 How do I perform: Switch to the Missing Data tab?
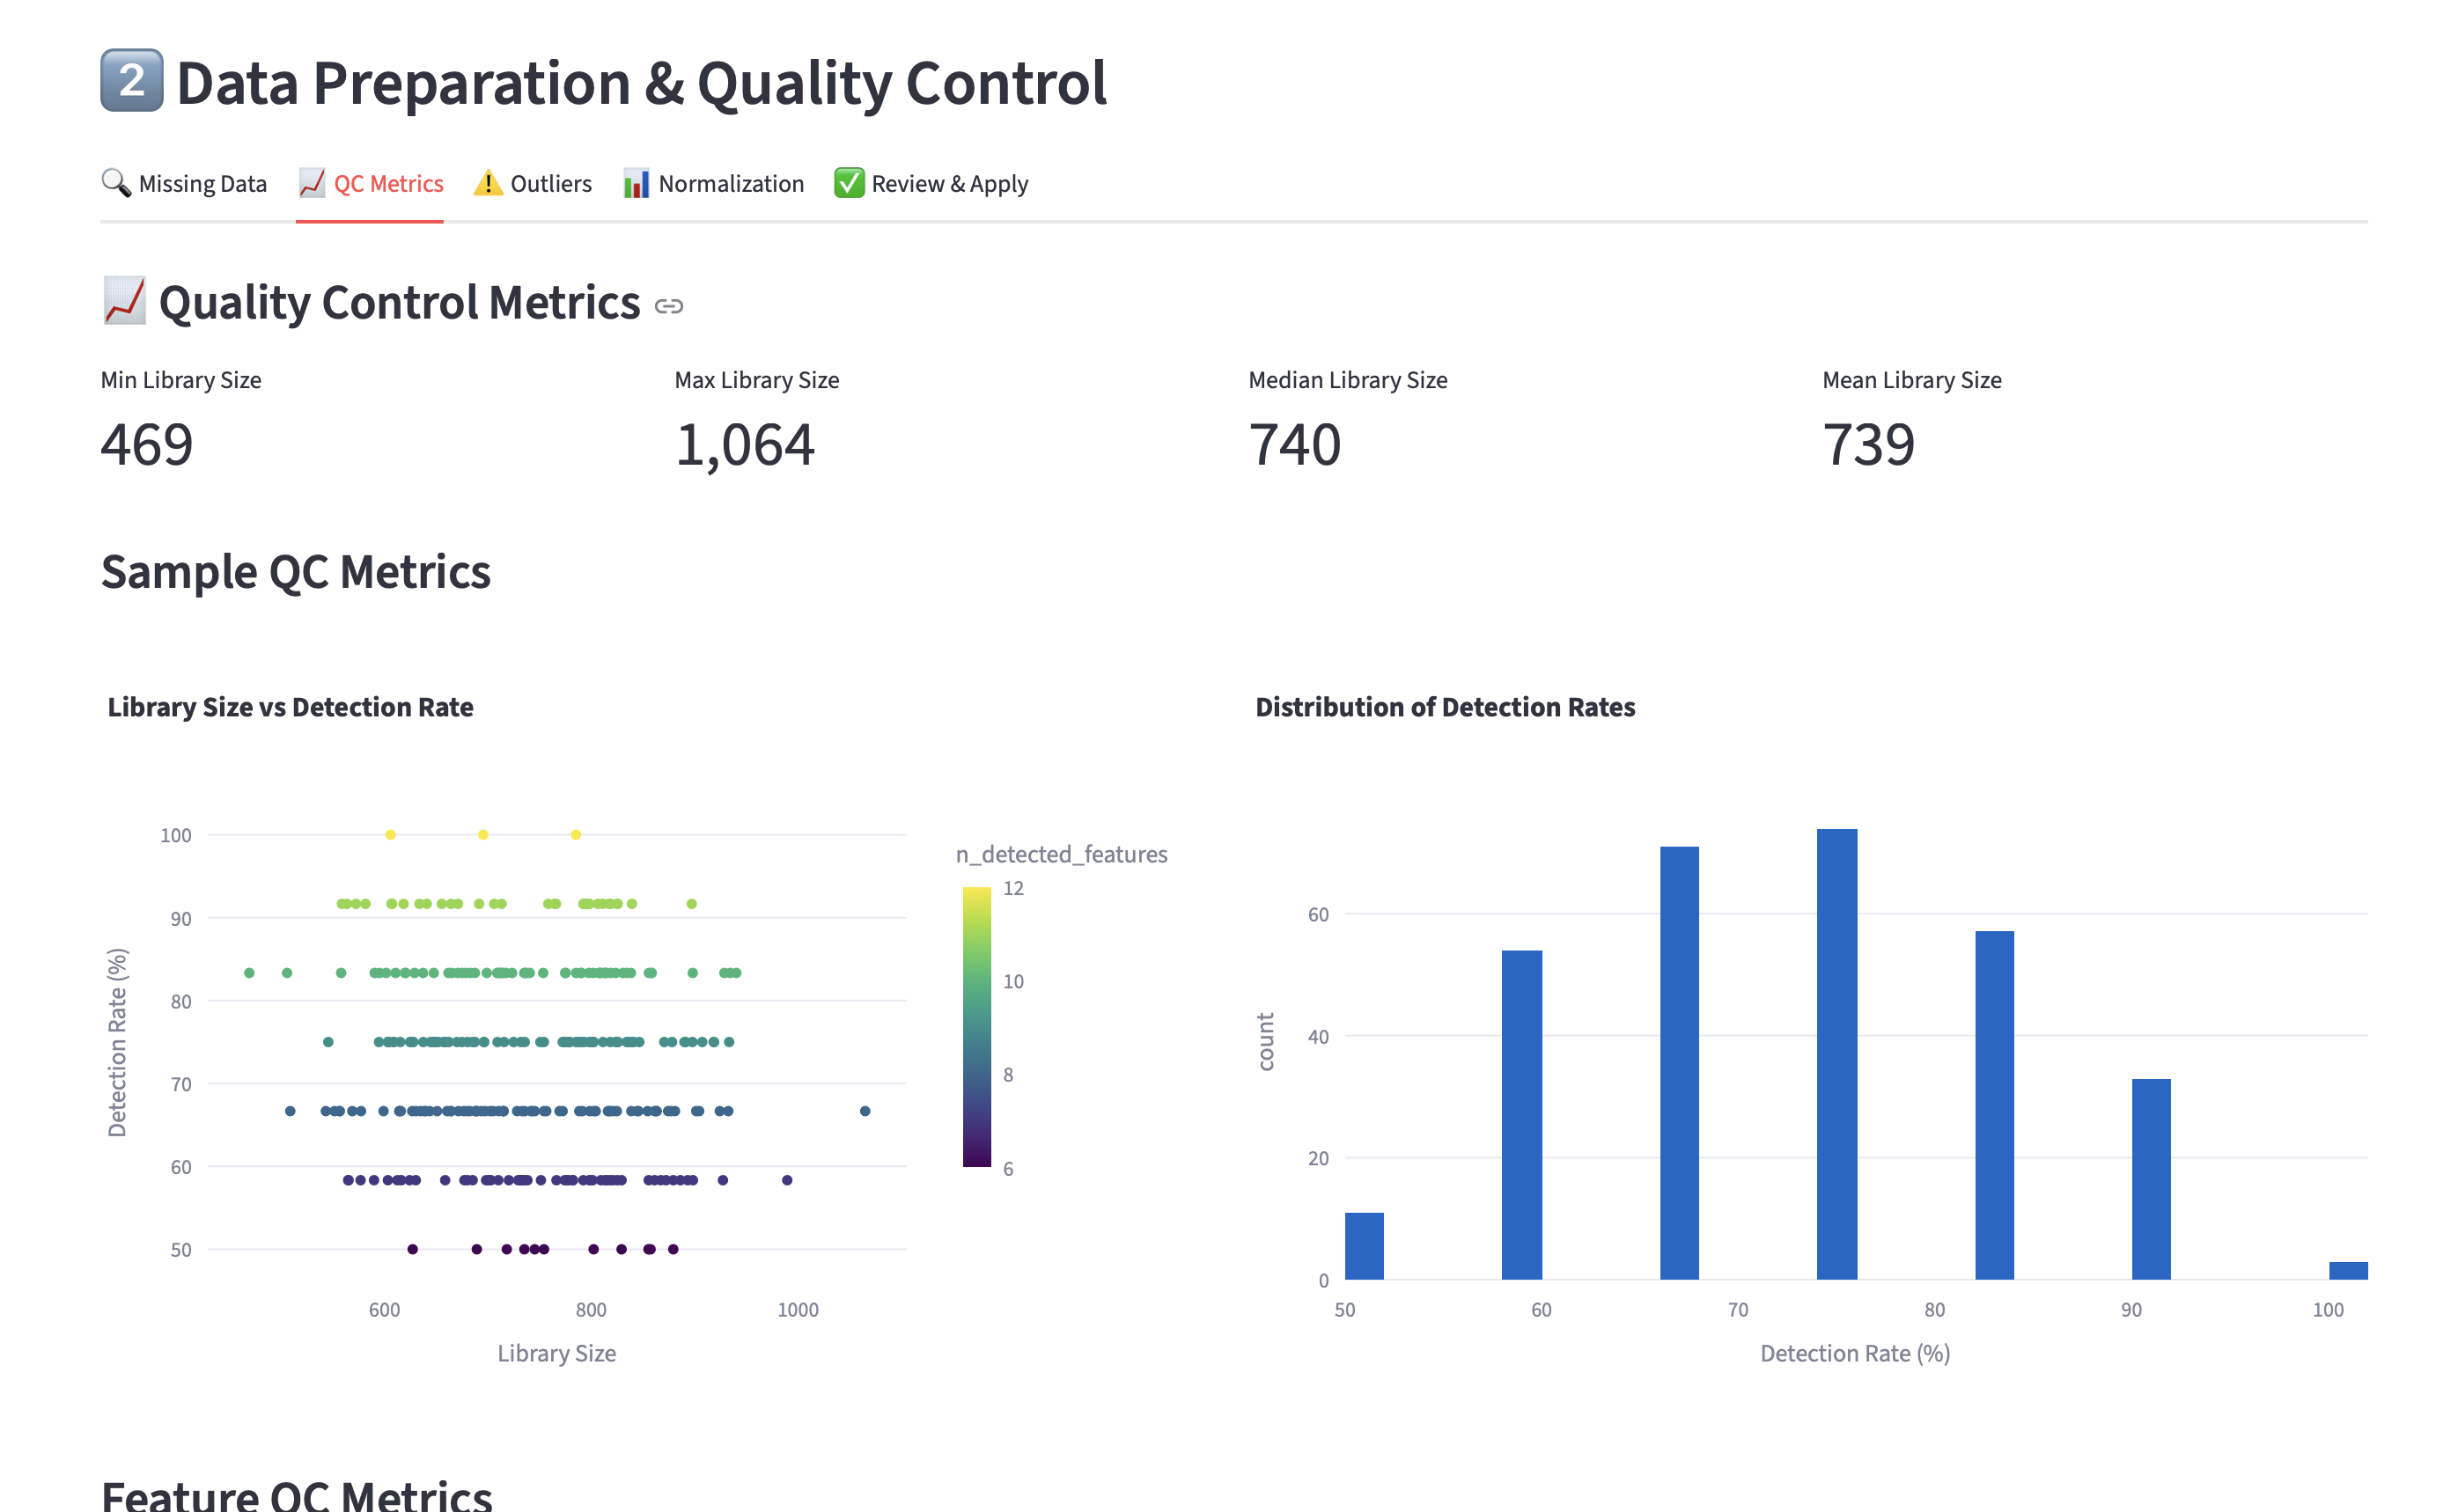click(x=202, y=184)
